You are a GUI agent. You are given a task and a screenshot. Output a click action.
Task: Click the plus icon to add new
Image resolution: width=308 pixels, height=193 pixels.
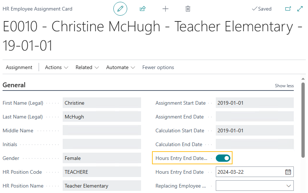pyautogui.click(x=165, y=9)
